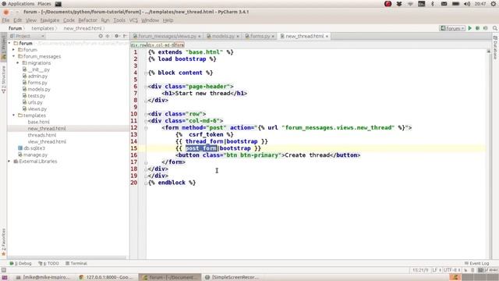
Task: Open the Terminal tool window button
Action: tap(76, 264)
